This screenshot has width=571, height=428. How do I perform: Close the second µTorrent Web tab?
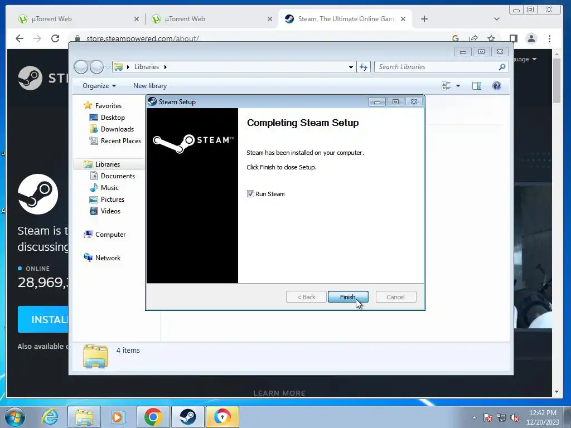270,19
